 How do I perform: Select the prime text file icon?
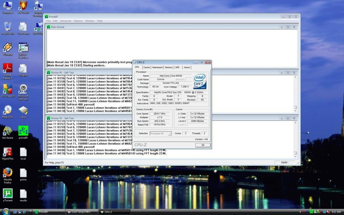(x=23, y=174)
